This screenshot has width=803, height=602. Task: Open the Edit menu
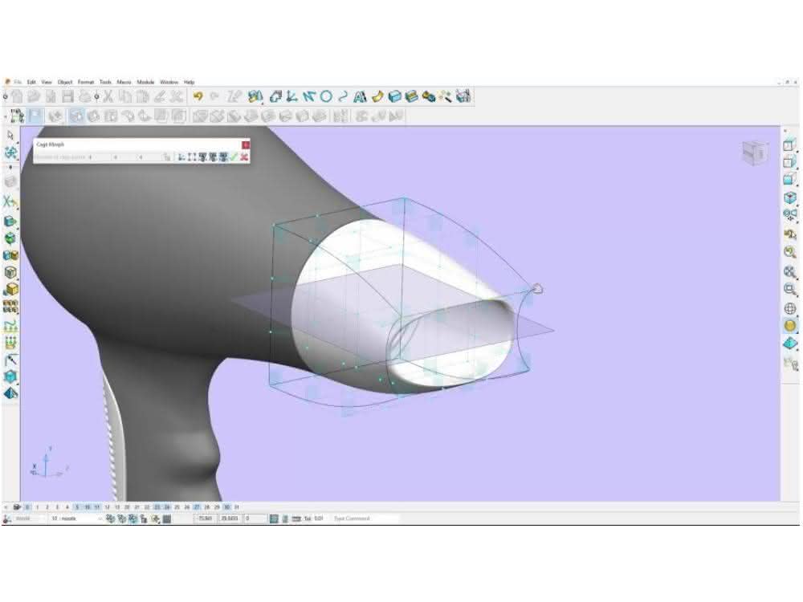click(x=32, y=82)
